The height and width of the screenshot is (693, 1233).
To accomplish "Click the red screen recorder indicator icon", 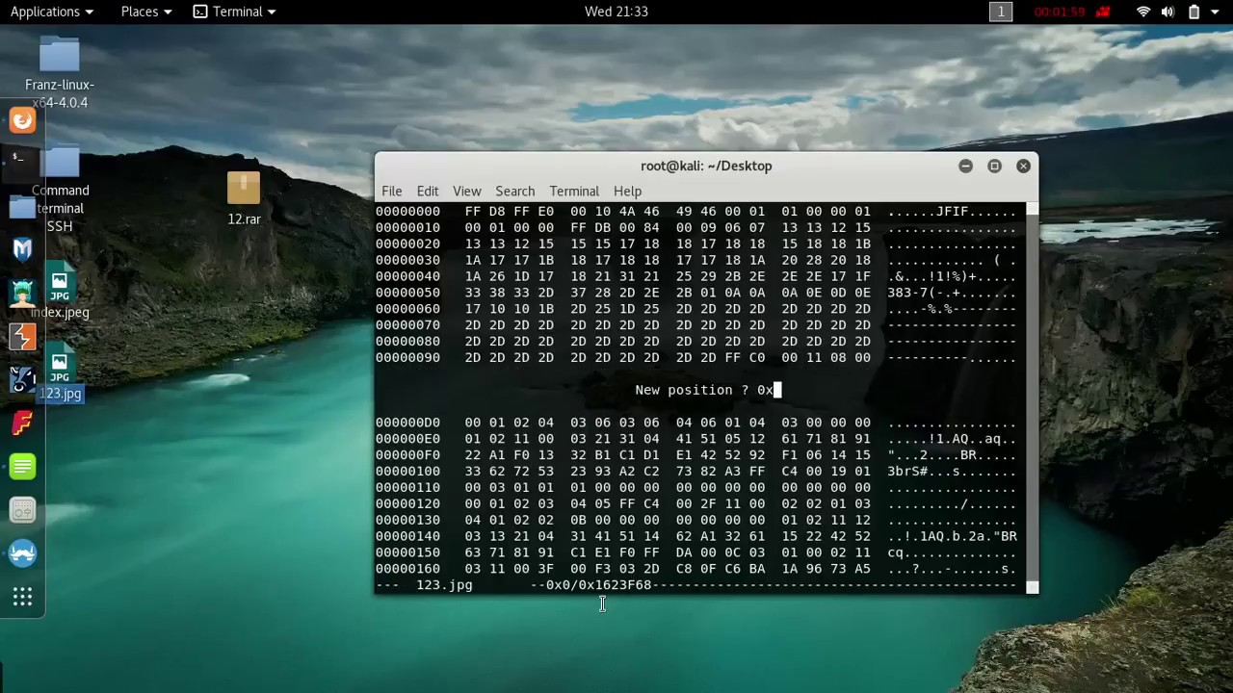I will (1103, 12).
